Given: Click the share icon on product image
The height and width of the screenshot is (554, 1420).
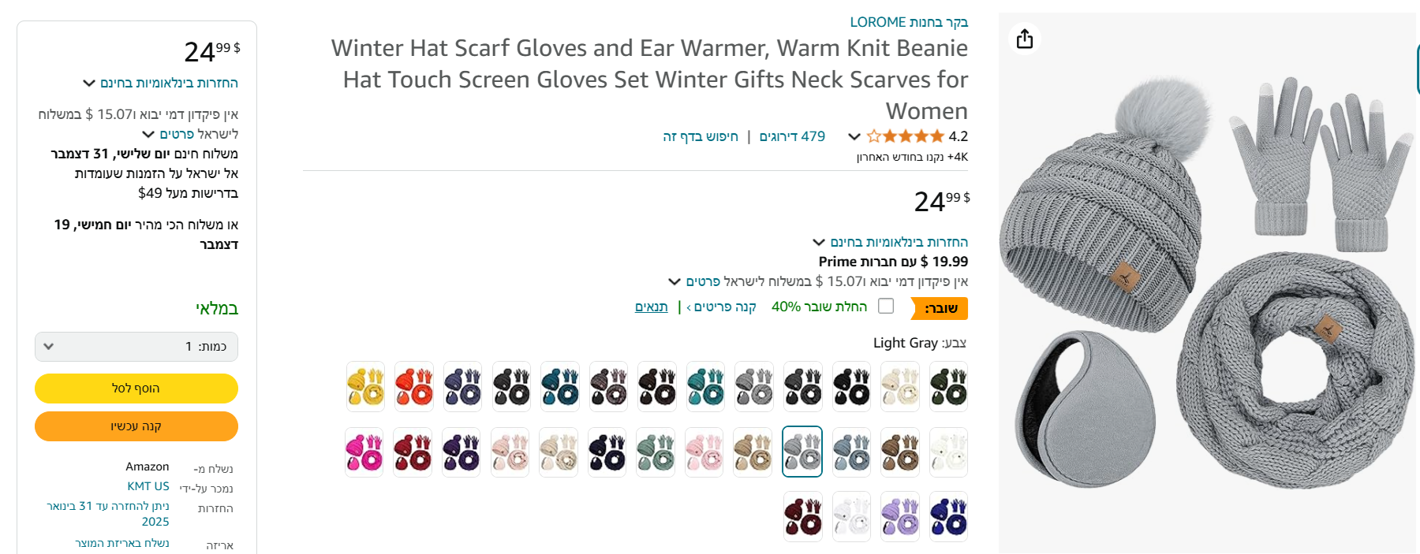Looking at the screenshot, I should (x=1025, y=39).
